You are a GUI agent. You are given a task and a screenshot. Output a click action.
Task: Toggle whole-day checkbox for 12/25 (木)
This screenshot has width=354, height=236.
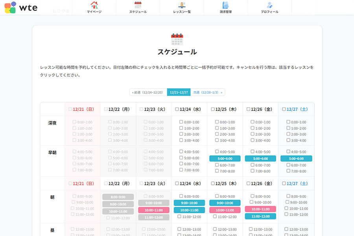(x=213, y=109)
